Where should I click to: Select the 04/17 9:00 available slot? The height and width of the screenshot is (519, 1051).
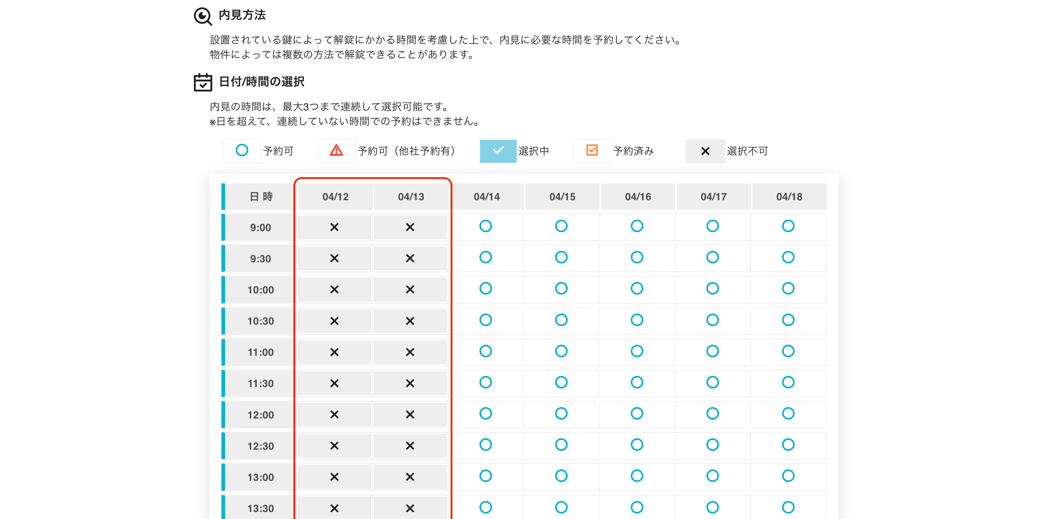pos(713,226)
